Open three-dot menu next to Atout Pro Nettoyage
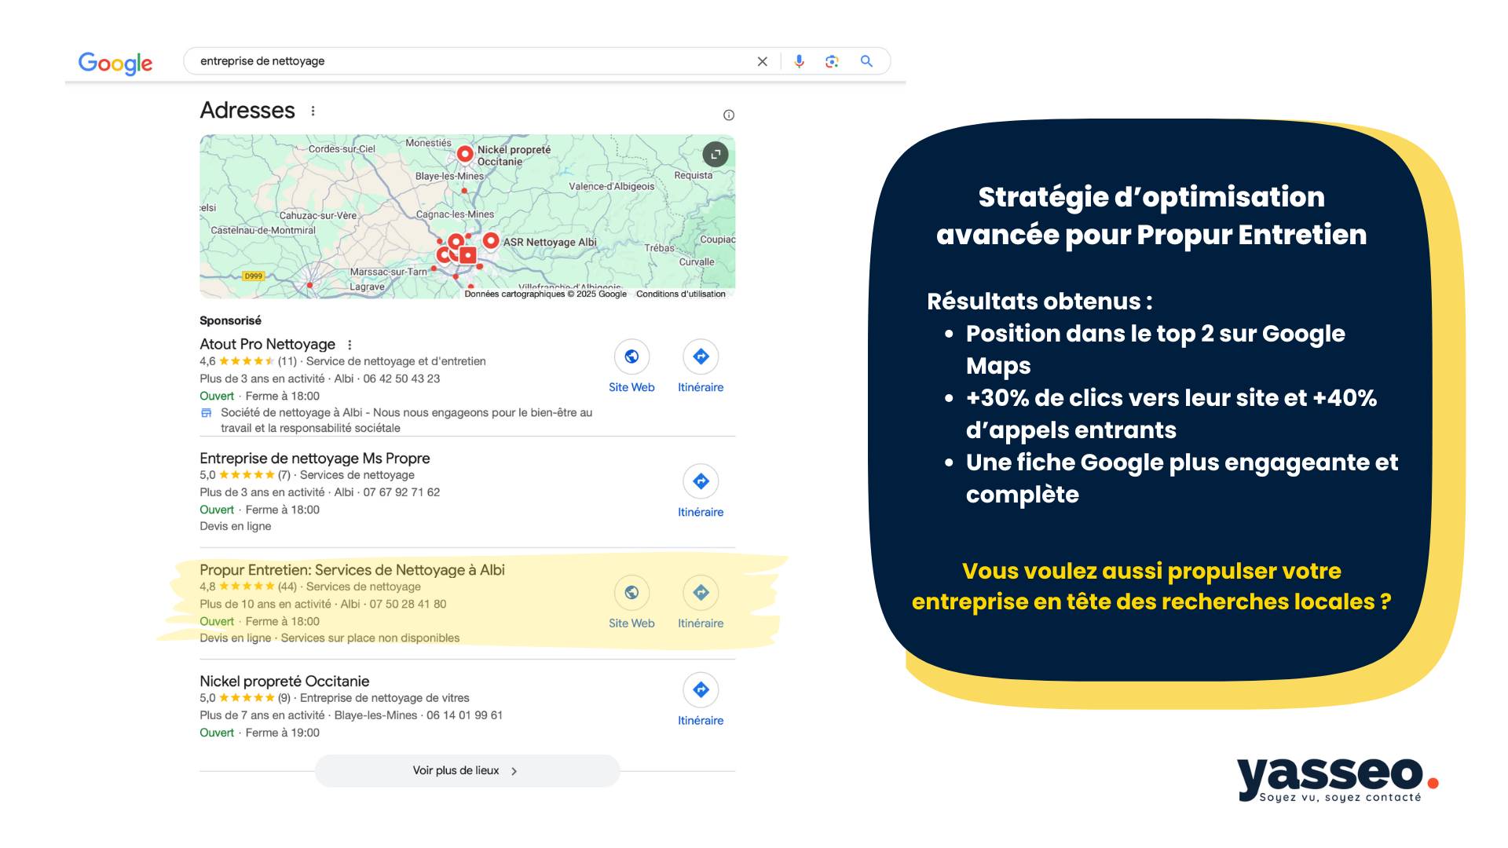This screenshot has width=1508, height=848. 350,345
